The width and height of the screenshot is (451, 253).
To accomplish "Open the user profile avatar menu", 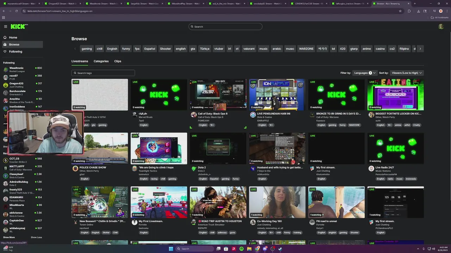I will pyautogui.click(x=441, y=26).
